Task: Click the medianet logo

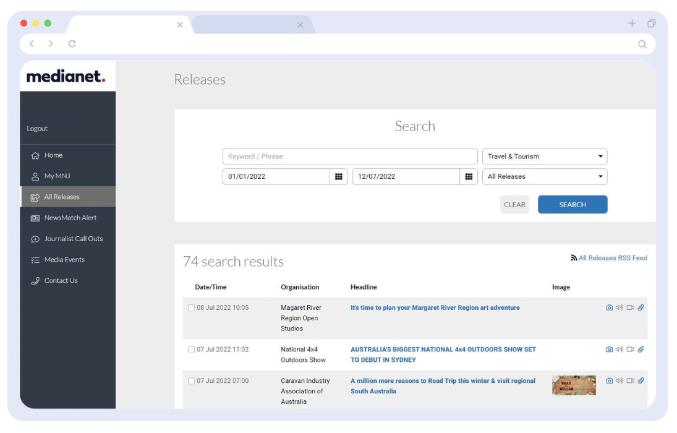Action: [x=67, y=75]
